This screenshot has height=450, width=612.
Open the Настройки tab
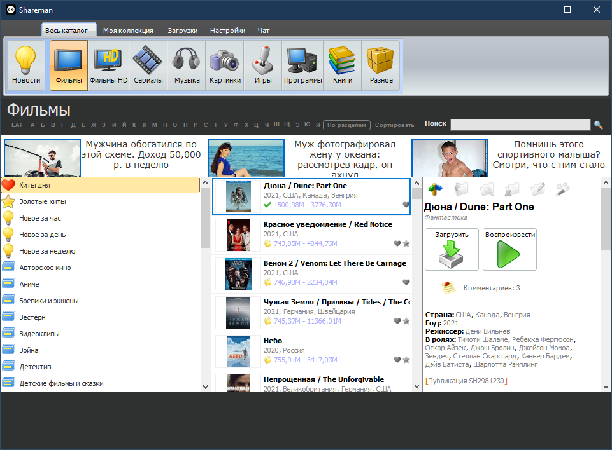tap(227, 31)
